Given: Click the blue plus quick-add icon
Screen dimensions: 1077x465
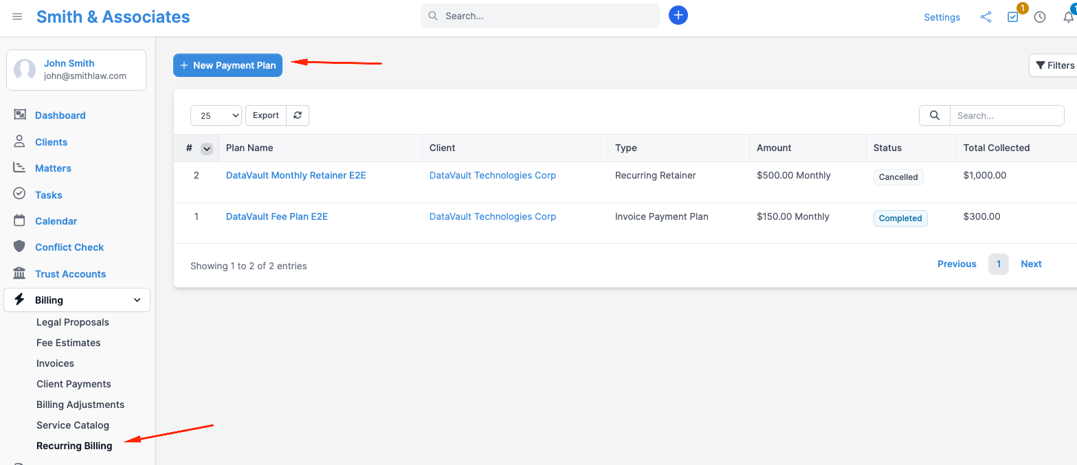Looking at the screenshot, I should pyautogui.click(x=678, y=15).
